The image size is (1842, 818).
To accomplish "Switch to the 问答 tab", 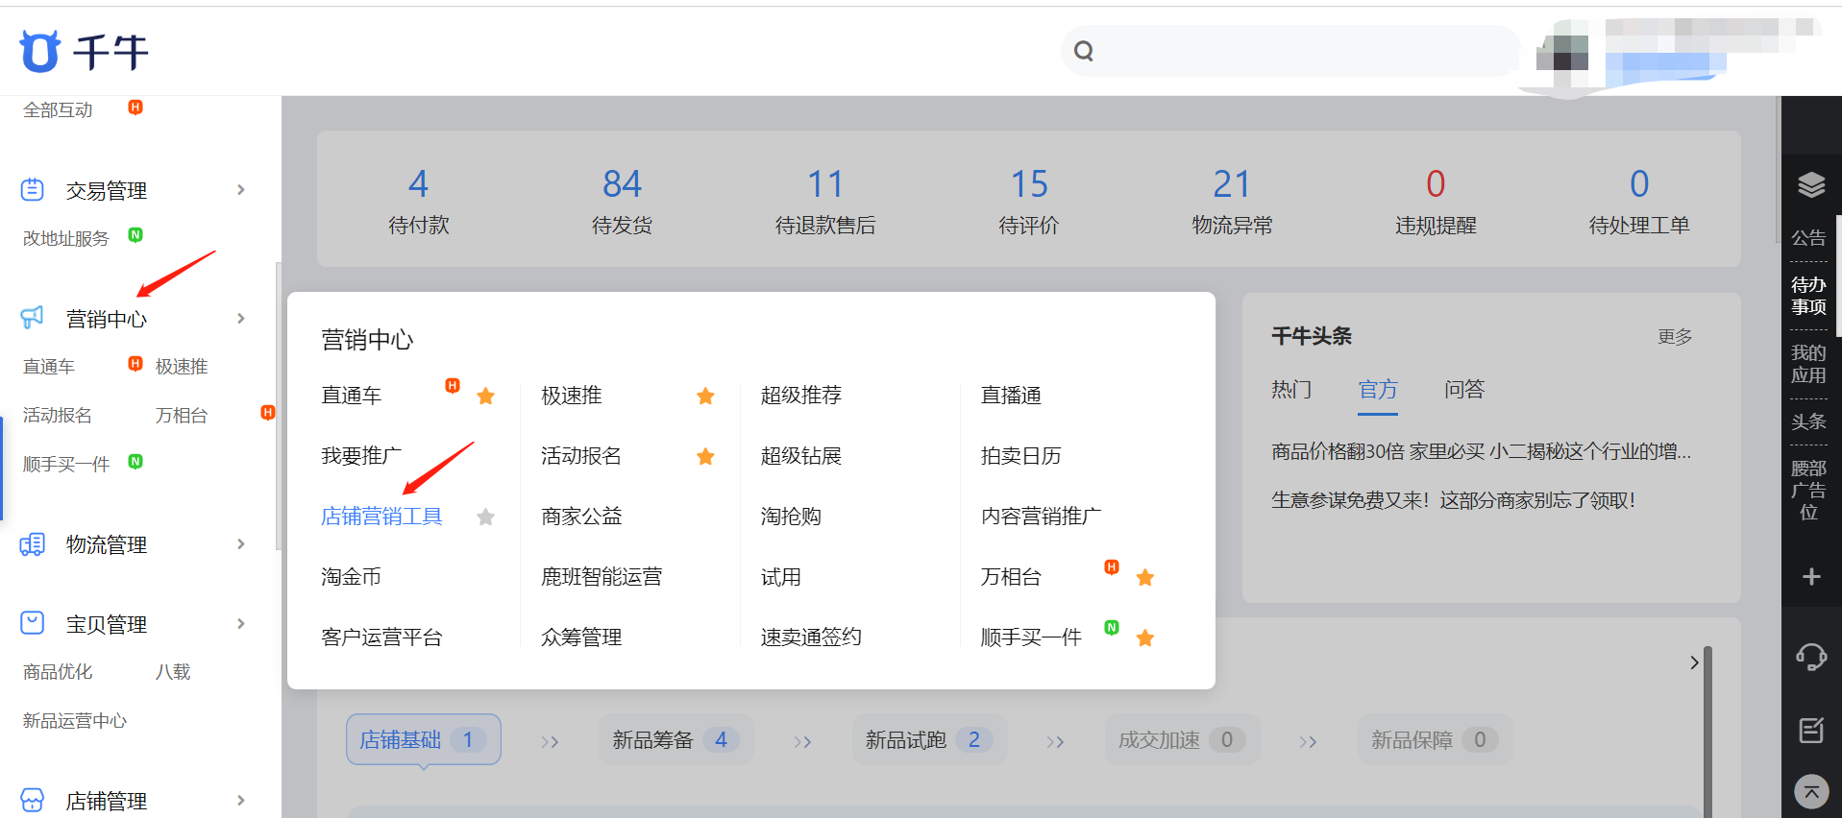I will click(x=1464, y=389).
